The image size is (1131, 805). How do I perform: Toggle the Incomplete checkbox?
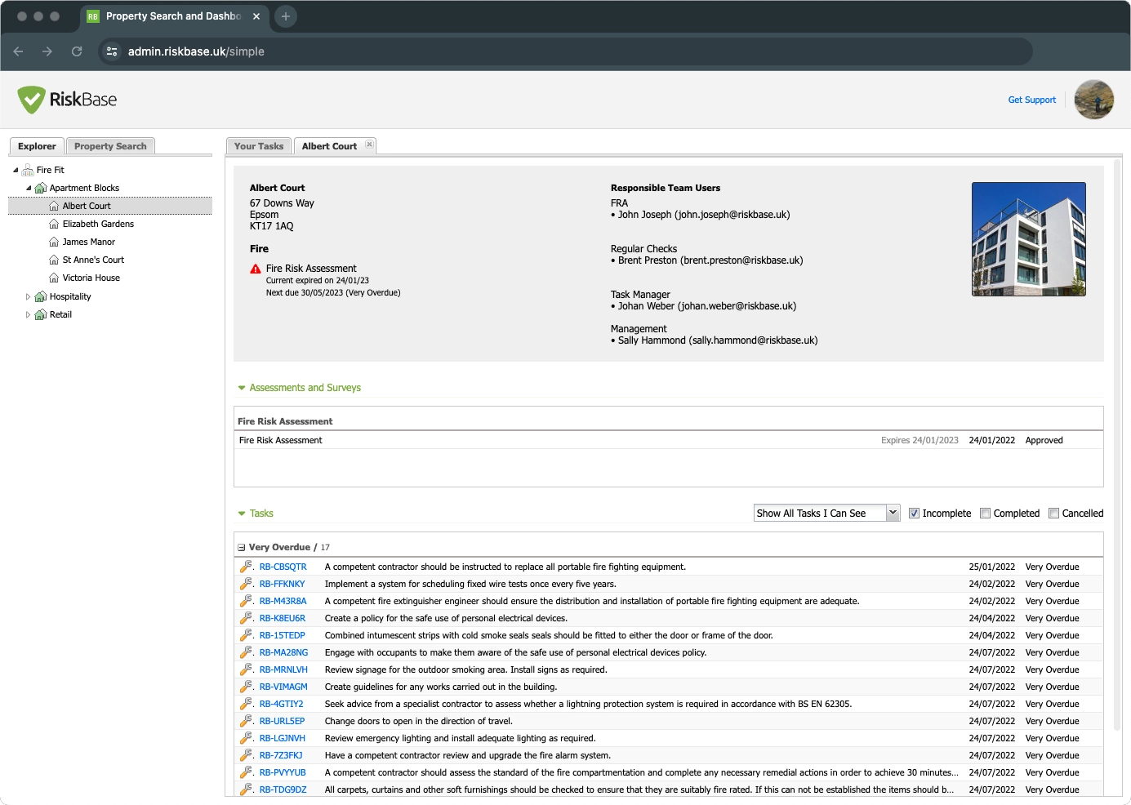(915, 514)
